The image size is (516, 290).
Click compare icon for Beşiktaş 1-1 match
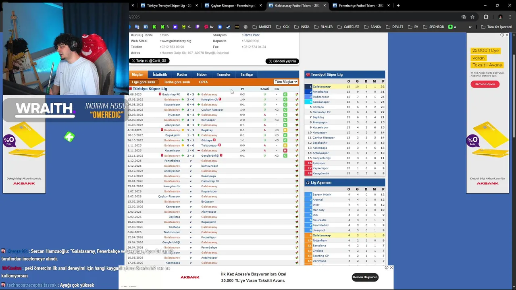pos(297,130)
